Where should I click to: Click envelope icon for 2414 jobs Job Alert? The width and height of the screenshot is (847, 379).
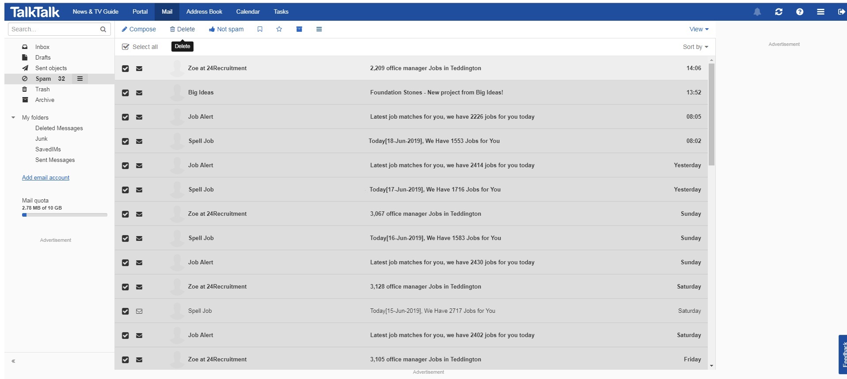[x=139, y=165]
